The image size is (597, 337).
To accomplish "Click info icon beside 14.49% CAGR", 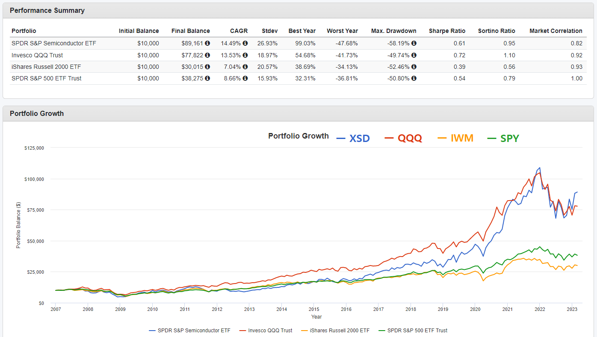I will [x=245, y=44].
